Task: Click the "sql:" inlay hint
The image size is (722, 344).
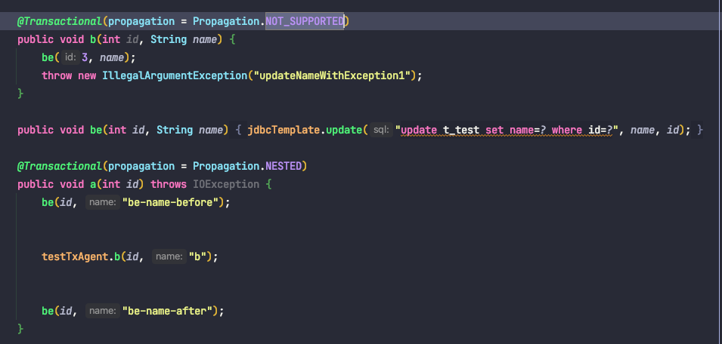Action: 381,130
